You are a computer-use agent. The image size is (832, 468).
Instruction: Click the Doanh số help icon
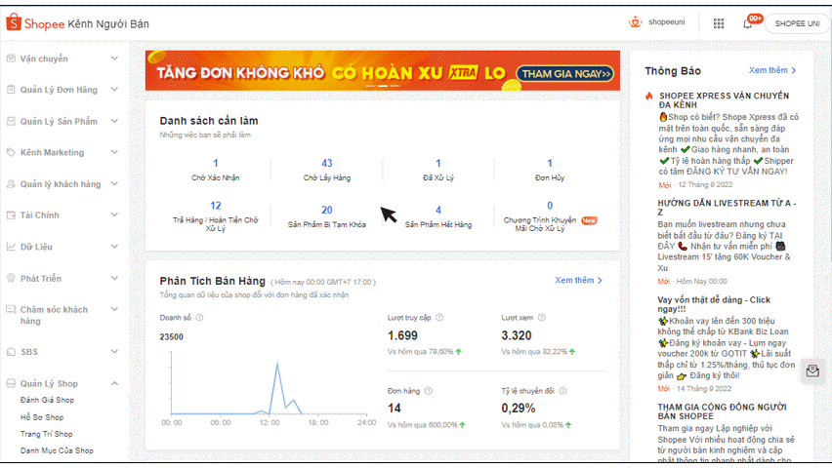tap(199, 318)
